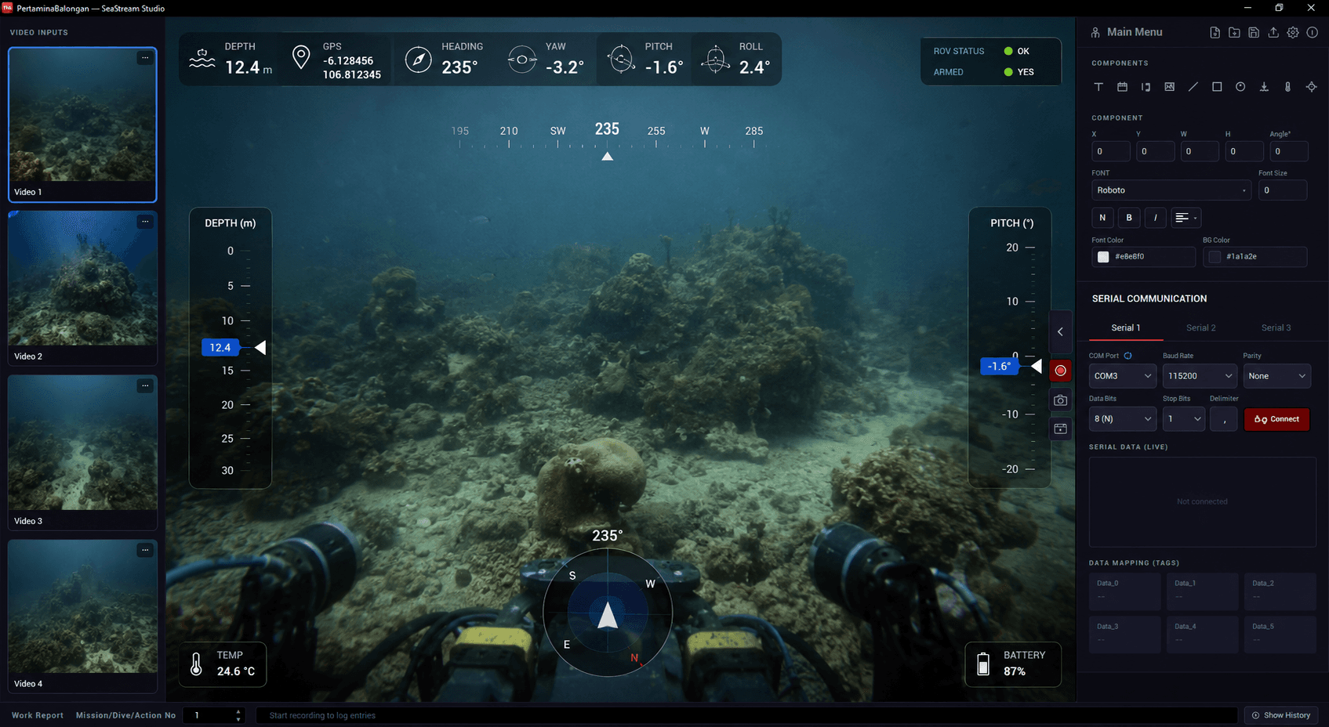Screen dimensions: 1329x727
Task: Click the save disk icon
Action: coord(1254,32)
